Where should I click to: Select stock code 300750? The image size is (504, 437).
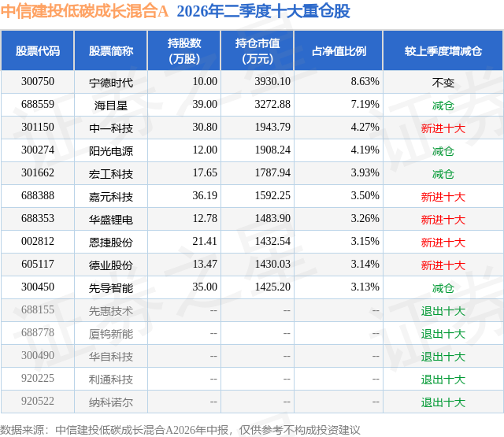[38, 82]
